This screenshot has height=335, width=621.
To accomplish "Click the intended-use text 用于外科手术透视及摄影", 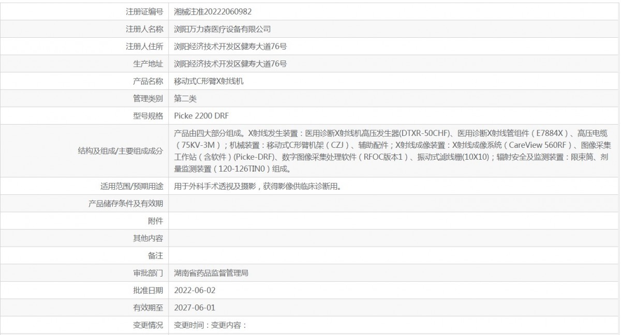I will coord(258,186).
